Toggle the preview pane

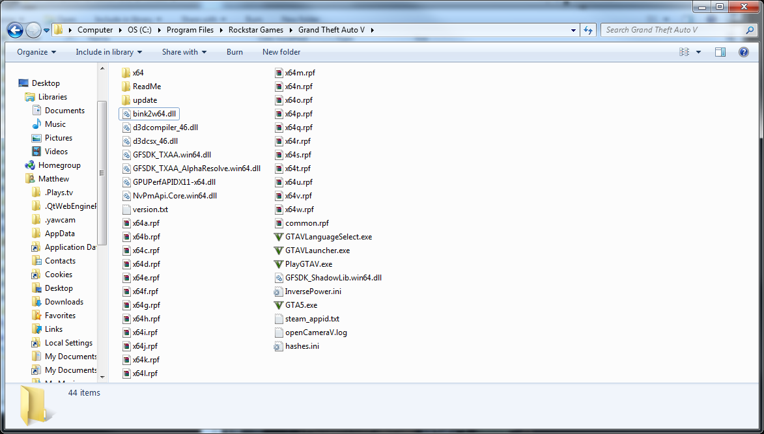(x=720, y=52)
